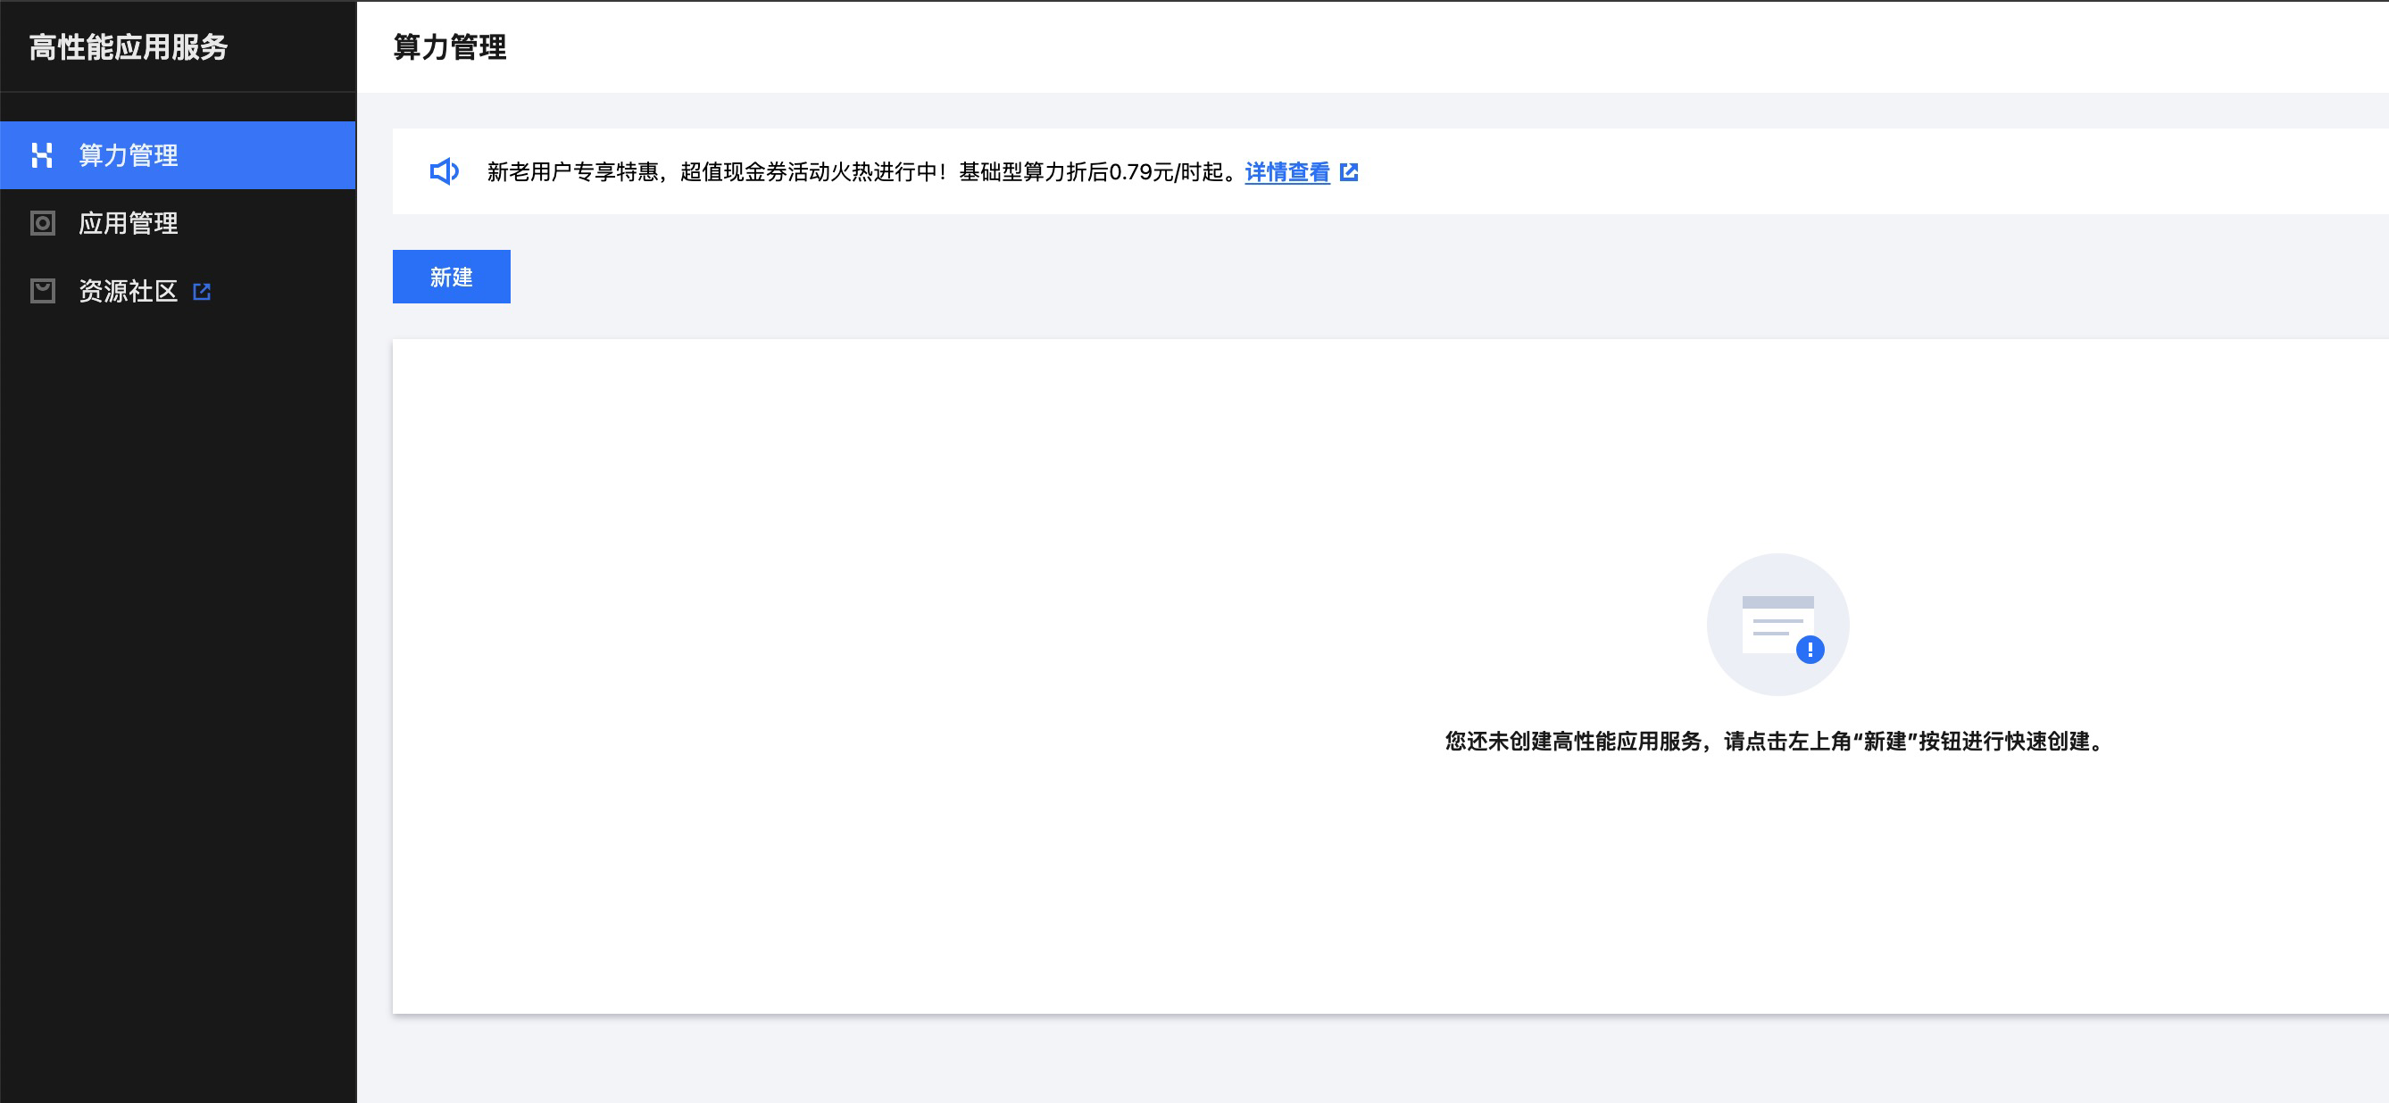The image size is (2389, 1103).
Task: Click the blue megaphone announcement icon
Action: pos(444,171)
